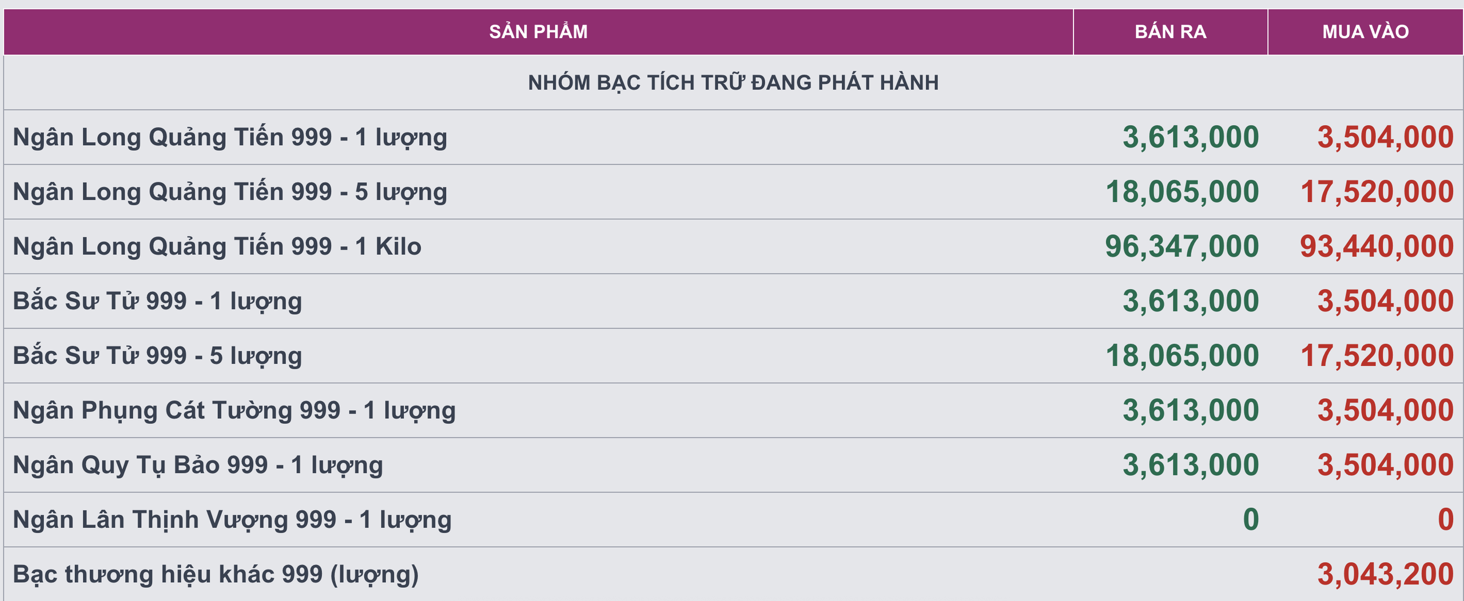Click Bắc Sư Tử 999 - 1 lượng

point(157,301)
